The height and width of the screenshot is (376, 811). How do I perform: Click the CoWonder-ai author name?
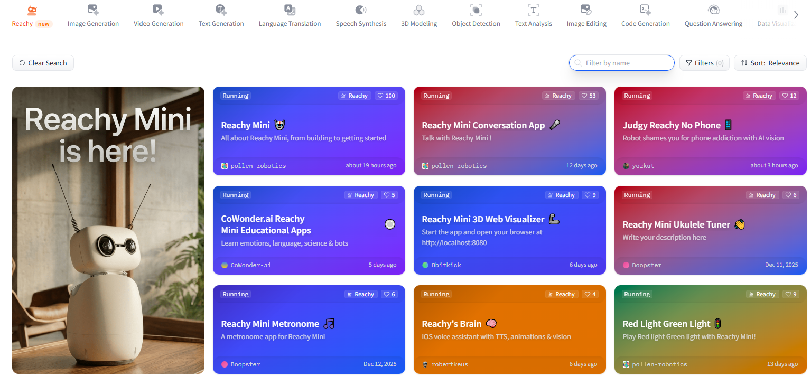tap(250, 265)
